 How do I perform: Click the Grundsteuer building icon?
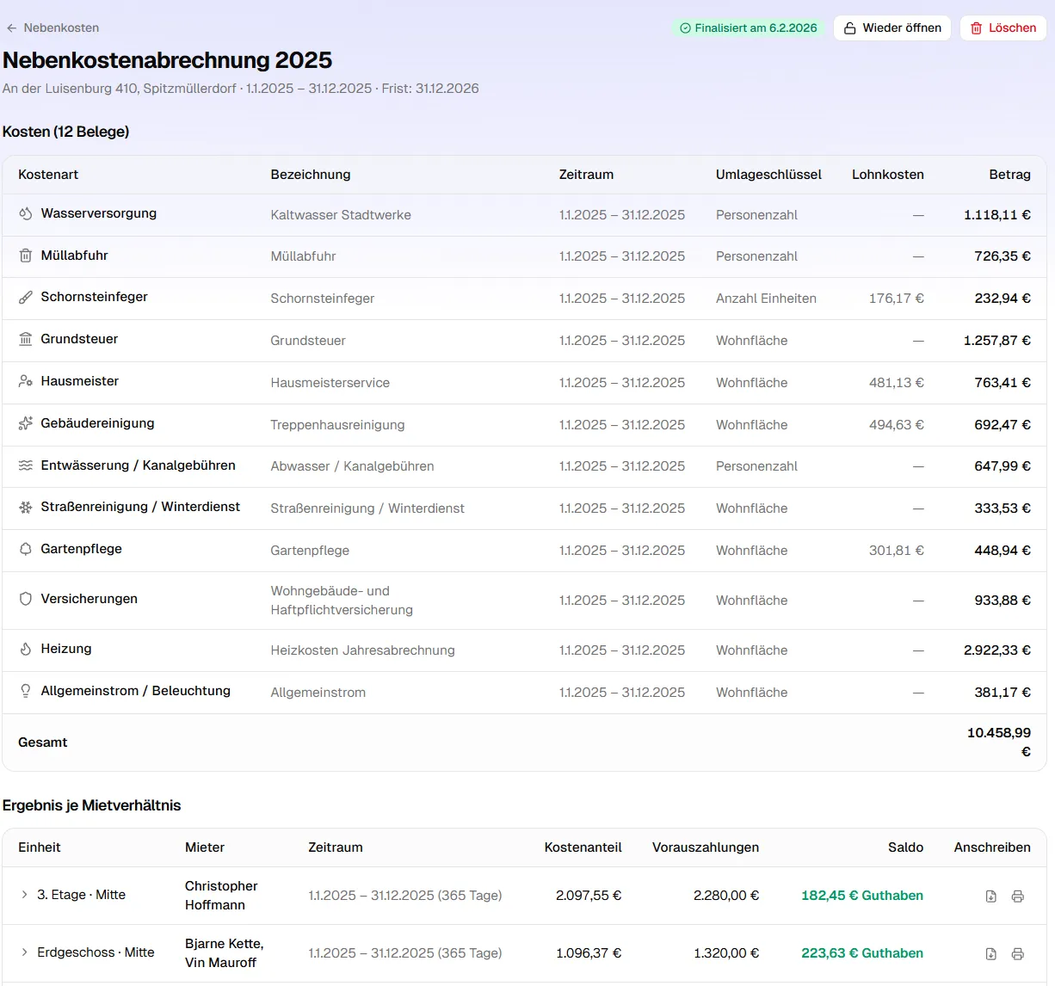26,339
